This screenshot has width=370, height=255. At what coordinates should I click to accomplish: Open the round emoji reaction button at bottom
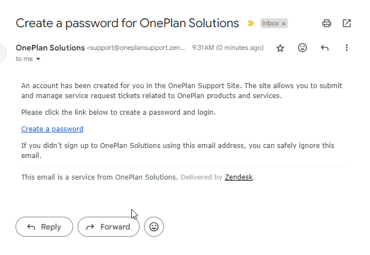[x=154, y=227]
